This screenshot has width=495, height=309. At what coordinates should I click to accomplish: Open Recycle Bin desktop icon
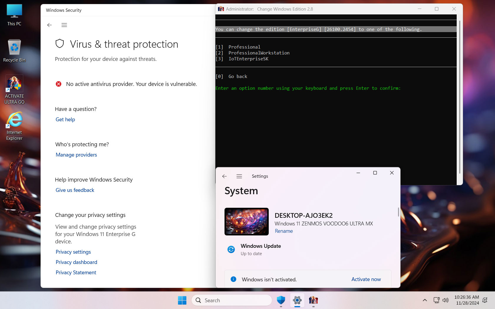[x=14, y=51]
